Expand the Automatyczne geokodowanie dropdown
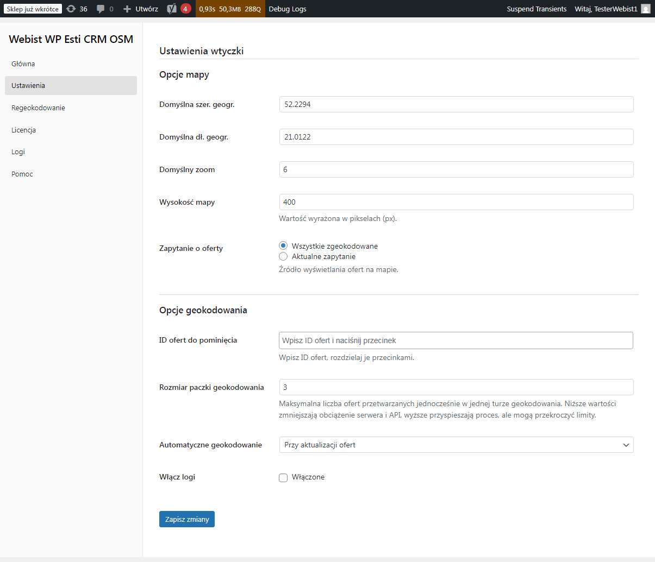This screenshot has width=655, height=562. pyautogui.click(x=456, y=445)
